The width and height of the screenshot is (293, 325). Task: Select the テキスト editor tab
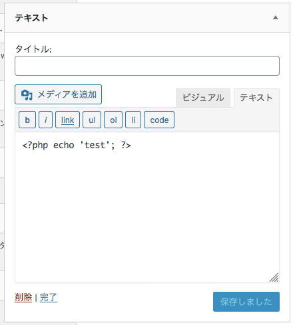pyautogui.click(x=256, y=98)
